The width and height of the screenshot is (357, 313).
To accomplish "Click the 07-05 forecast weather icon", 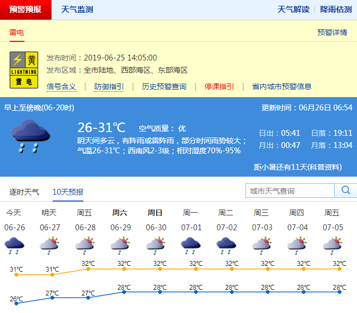I will 333,245.
